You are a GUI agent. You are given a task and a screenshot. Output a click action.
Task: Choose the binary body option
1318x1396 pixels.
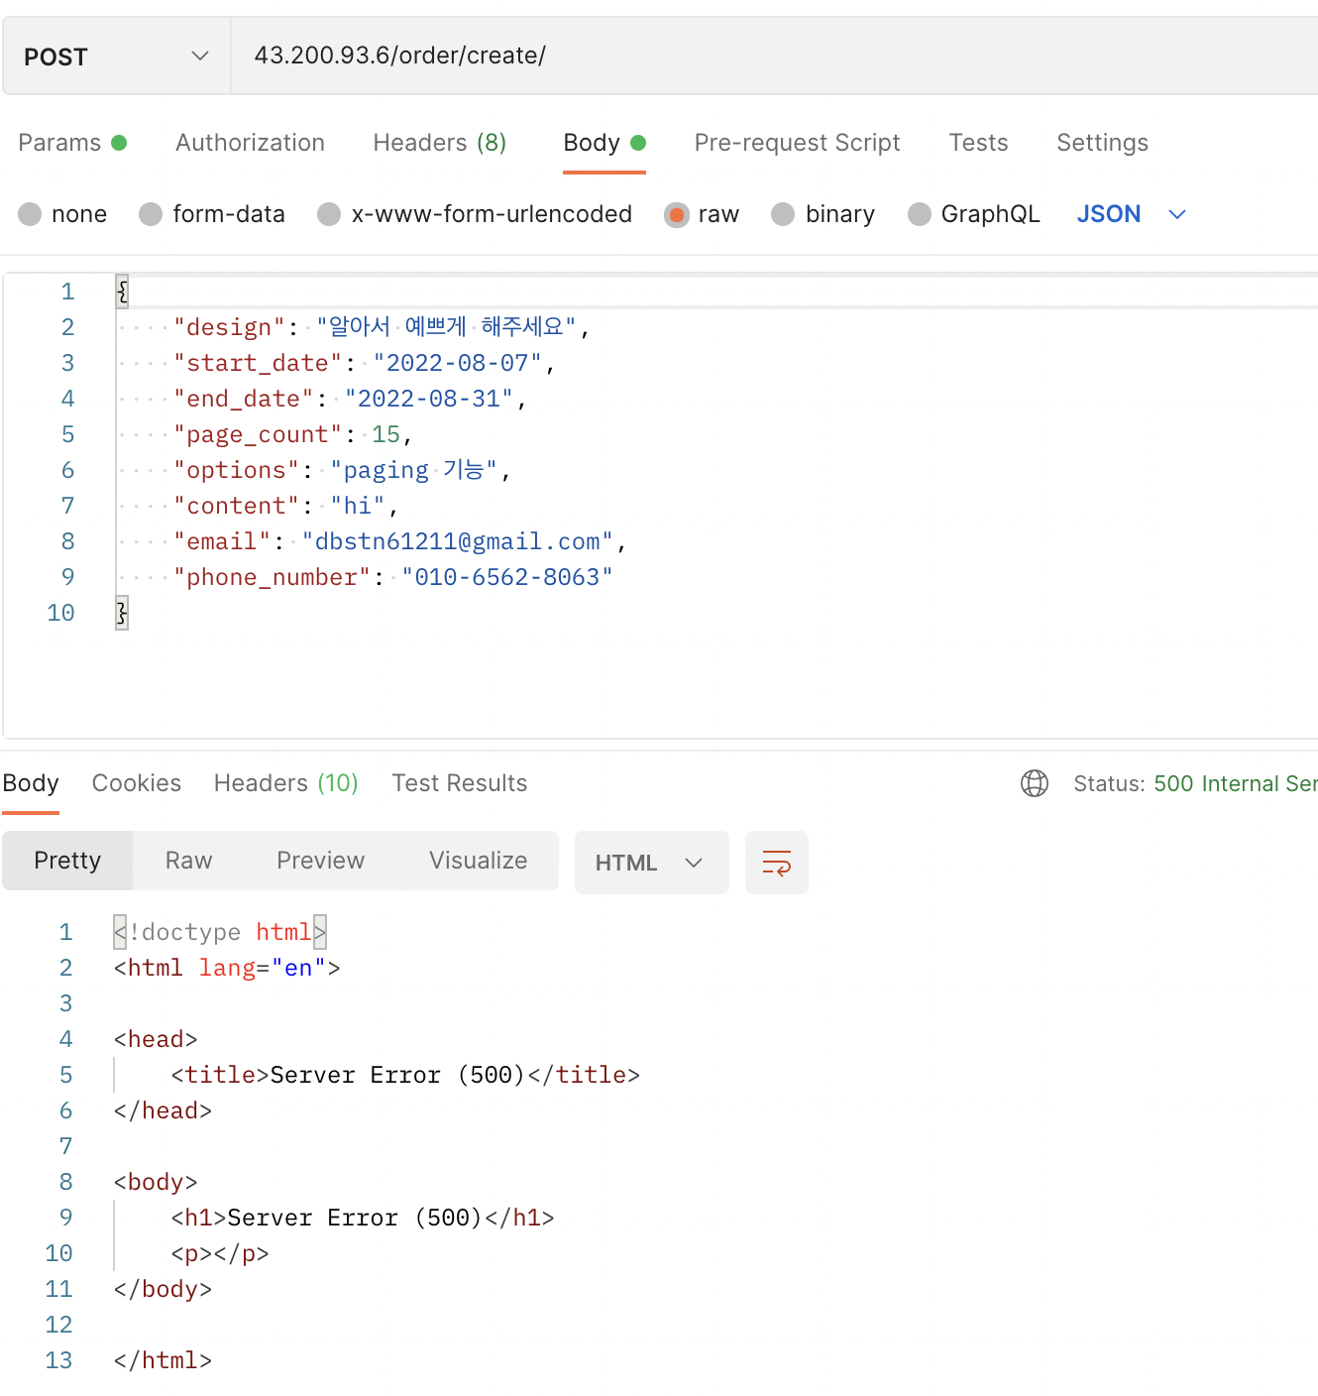pyautogui.click(x=824, y=214)
